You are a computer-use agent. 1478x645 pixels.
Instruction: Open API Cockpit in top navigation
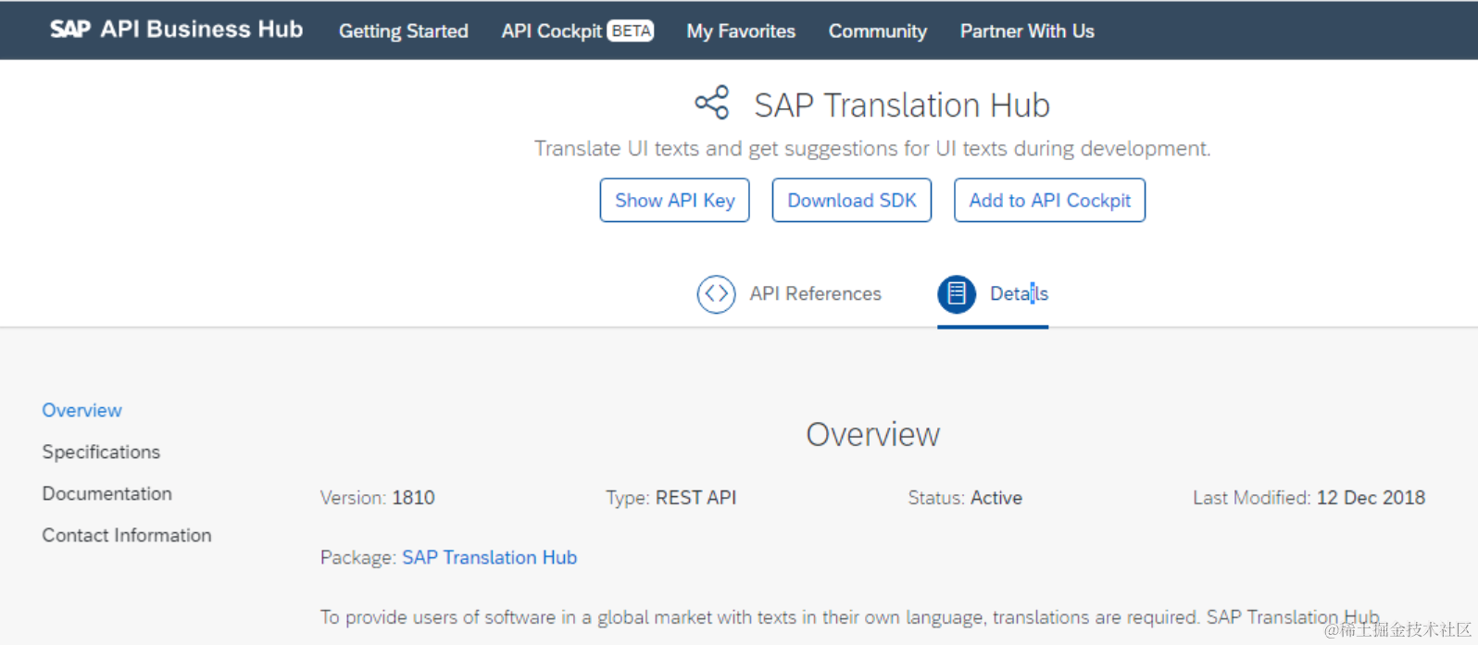tap(552, 31)
